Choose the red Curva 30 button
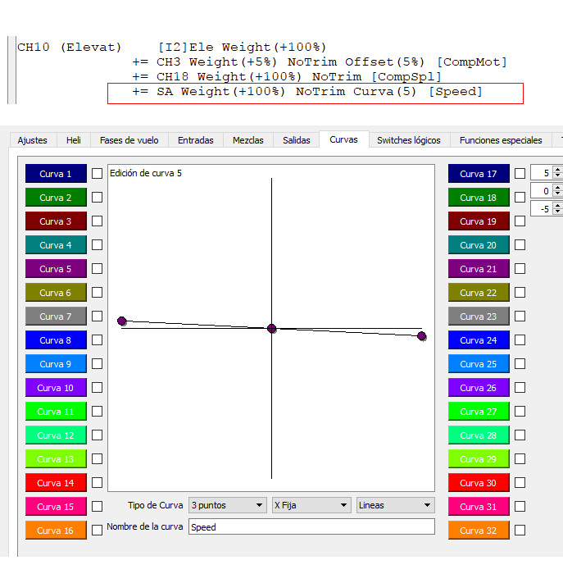563x574 pixels. (479, 483)
